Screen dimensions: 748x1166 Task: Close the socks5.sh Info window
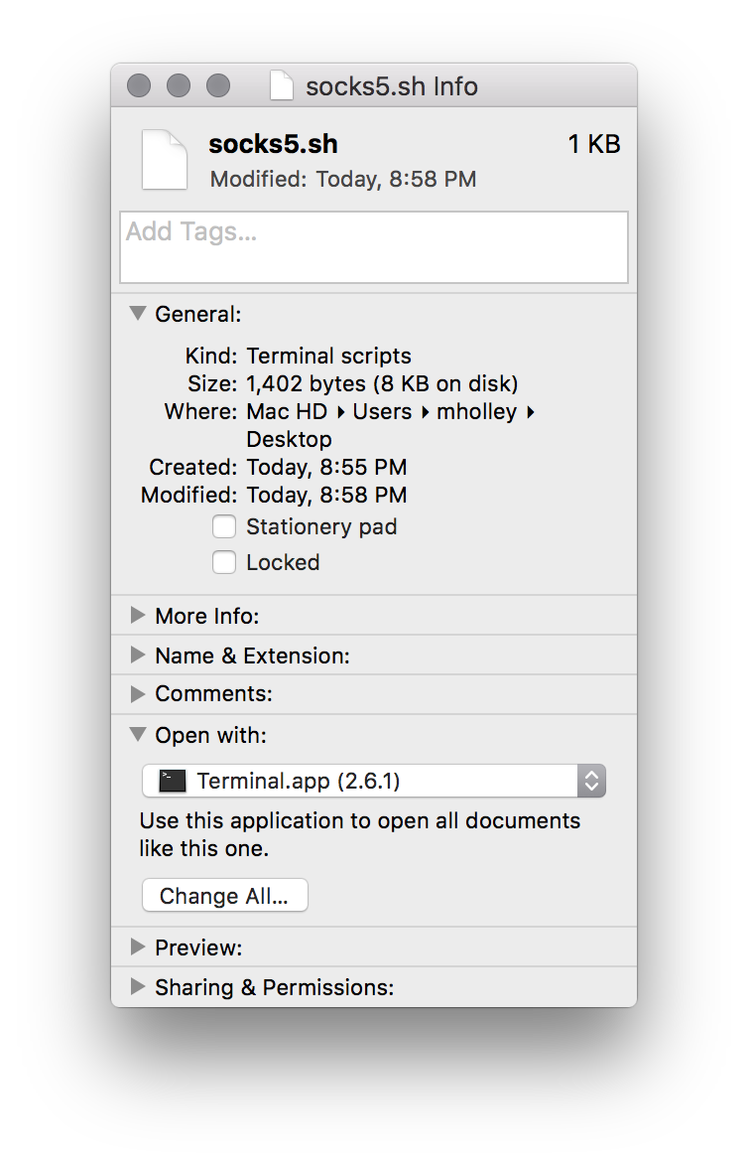click(139, 86)
